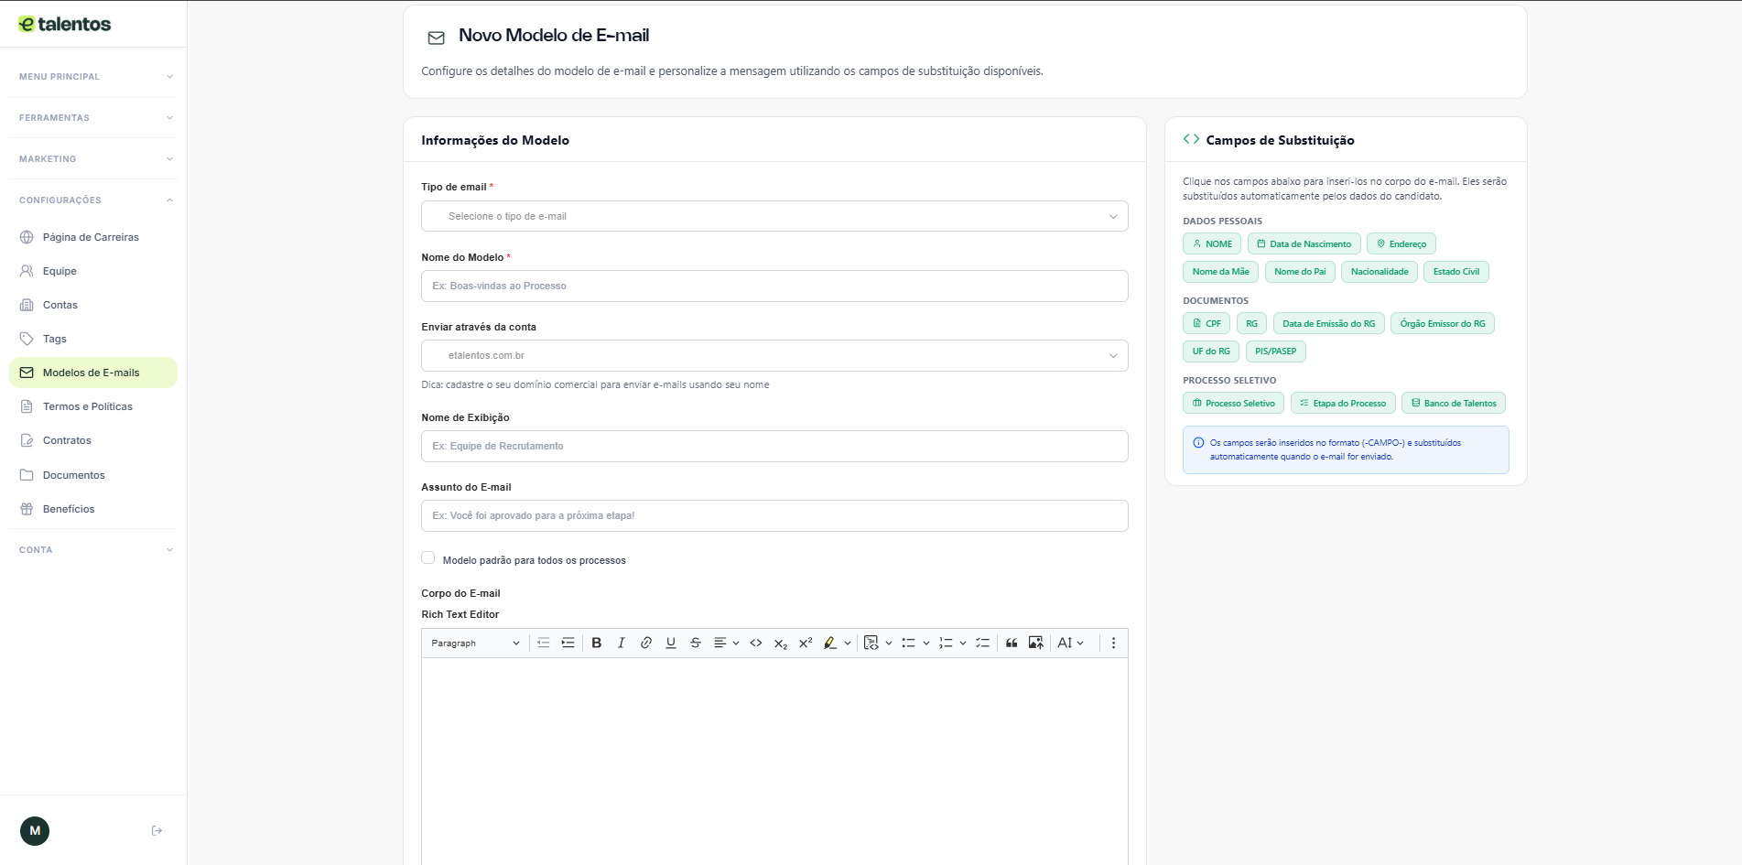Open the 'Tipo de email' dropdown
This screenshot has width=1742, height=865.
pyautogui.click(x=774, y=217)
